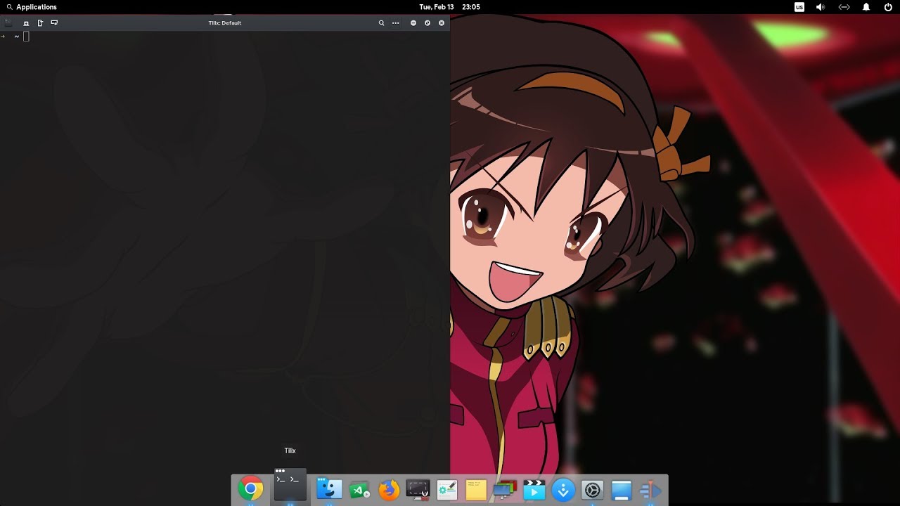Toggle notifications via the bell icon
This screenshot has width=900, height=506.
click(x=866, y=7)
